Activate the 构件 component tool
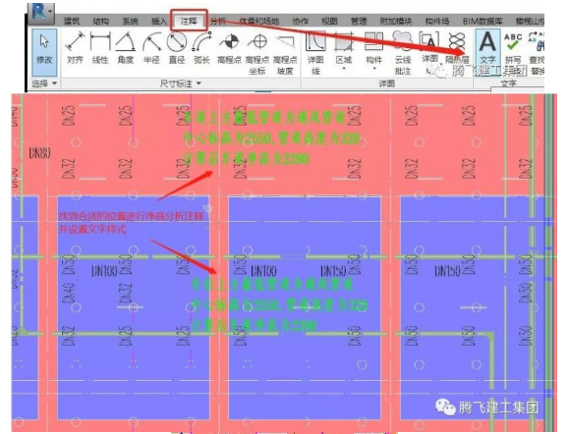 [373, 48]
